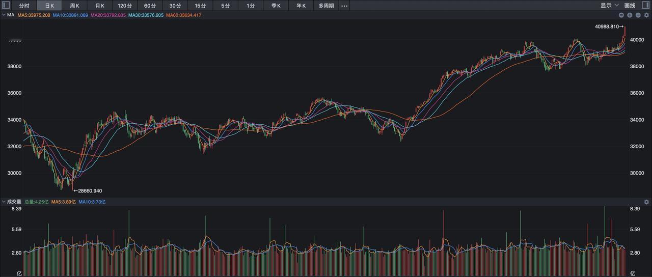Click the plus zoom icon above the chart
This screenshot has height=277, width=652.
[x=630, y=15]
